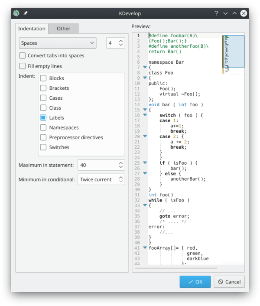Click 'error:' label line in preview
Viewport: 260px width, 306px height.
click(156, 227)
